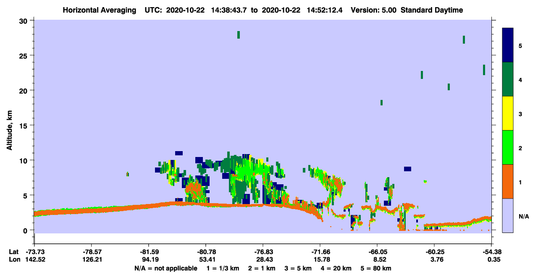Viewport: 546px width, 280px height.
Task: Click latitude value -60.25
Action: 434,252
